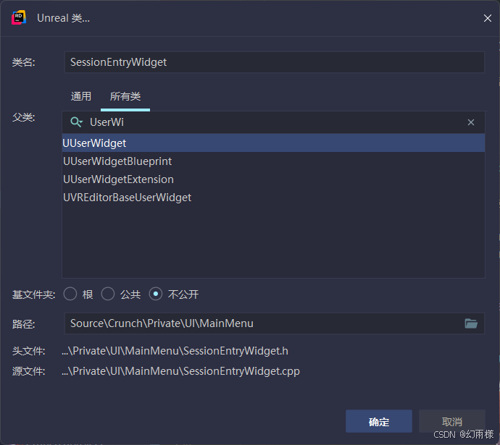Clear the parent class search text
Image resolution: width=500 pixels, height=445 pixels.
tap(471, 122)
